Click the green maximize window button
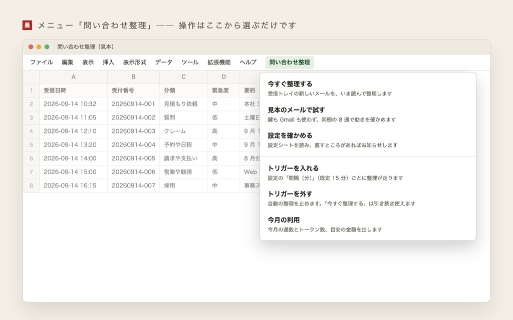513x320 pixels. 47,46
